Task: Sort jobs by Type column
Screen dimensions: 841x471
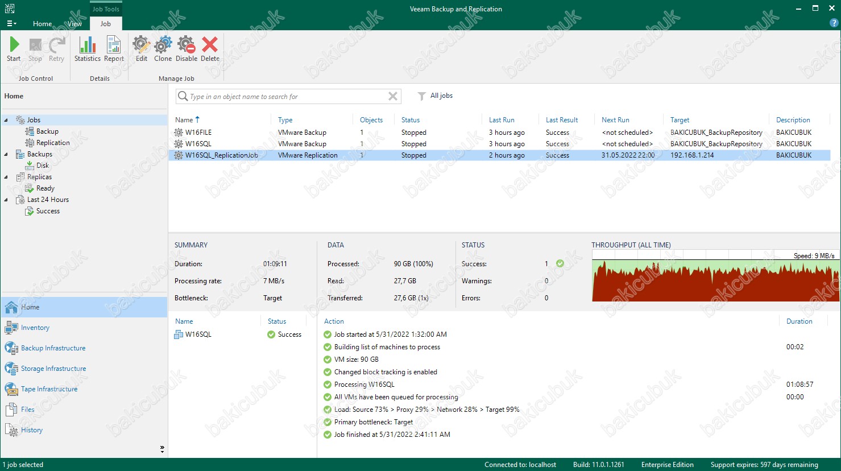Action: 285,120
